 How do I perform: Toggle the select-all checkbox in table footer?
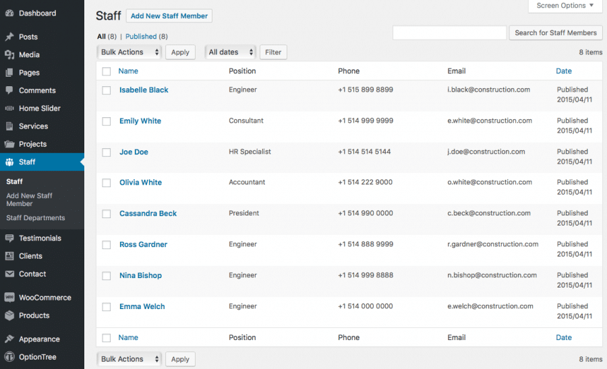tap(107, 338)
